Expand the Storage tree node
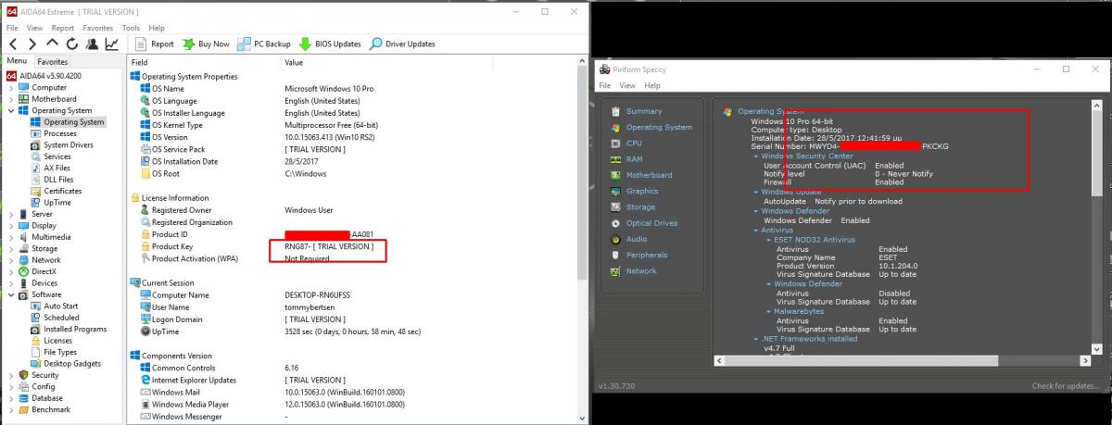This screenshot has height=425, width=1112. [x=11, y=248]
